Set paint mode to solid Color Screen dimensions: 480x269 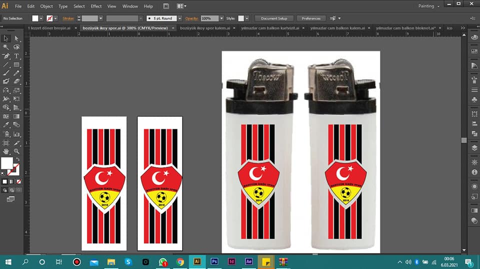[x=4, y=182]
